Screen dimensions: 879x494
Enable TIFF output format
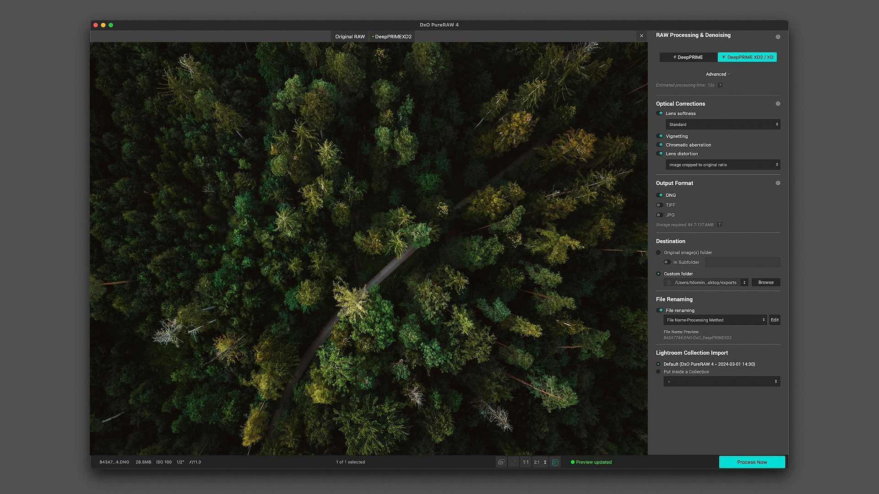tap(660, 205)
